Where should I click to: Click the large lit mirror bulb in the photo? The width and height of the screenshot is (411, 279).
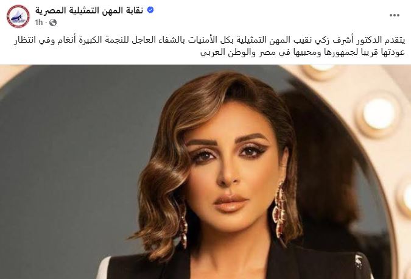tap(379, 113)
